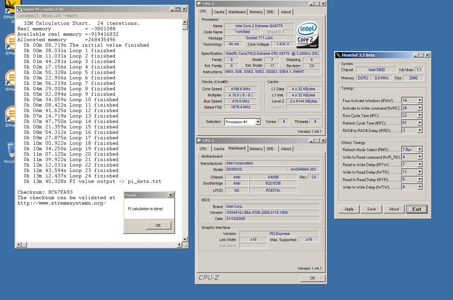Expand Read to Write Delay (tRTW) dropdown
453x300 pixels.
coord(420,164)
